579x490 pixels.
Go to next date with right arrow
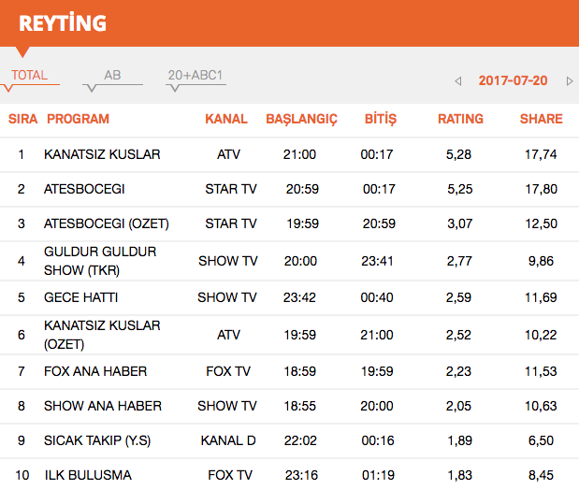[x=570, y=81]
